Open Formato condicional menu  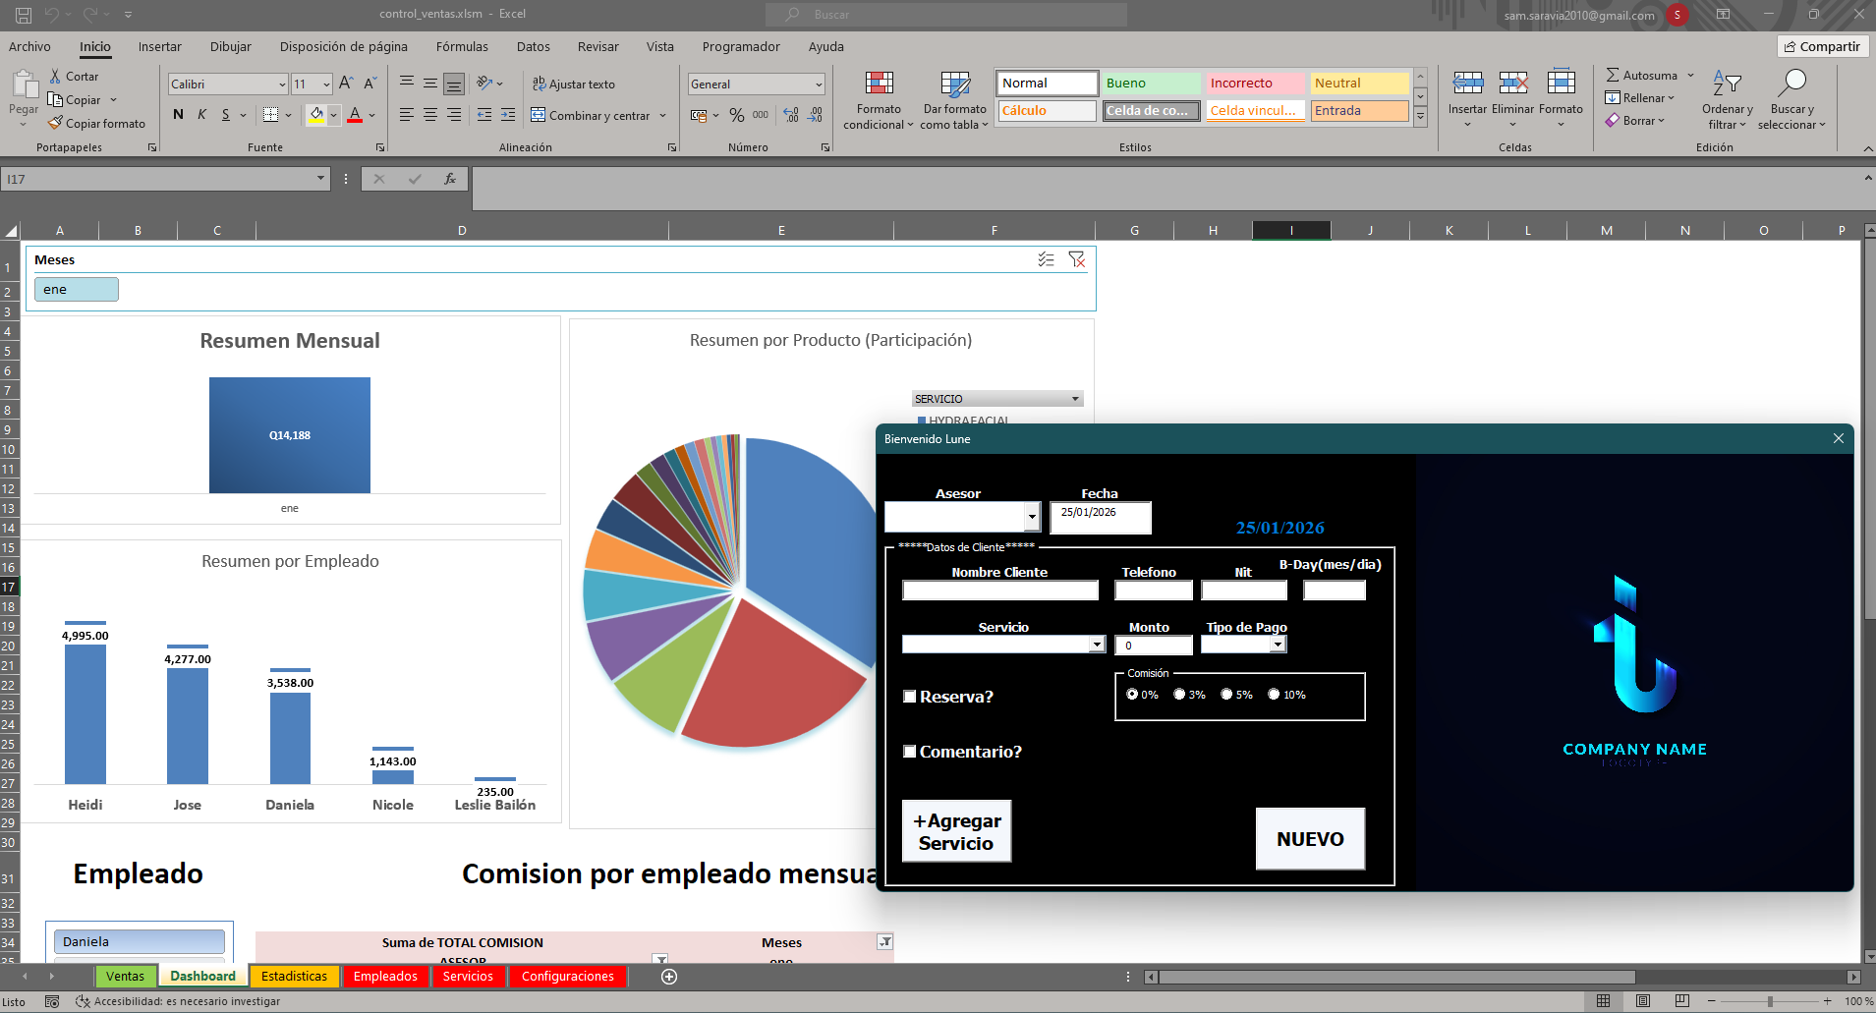879,101
